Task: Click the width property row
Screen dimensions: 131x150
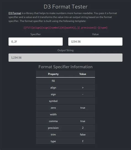Action: (65, 114)
